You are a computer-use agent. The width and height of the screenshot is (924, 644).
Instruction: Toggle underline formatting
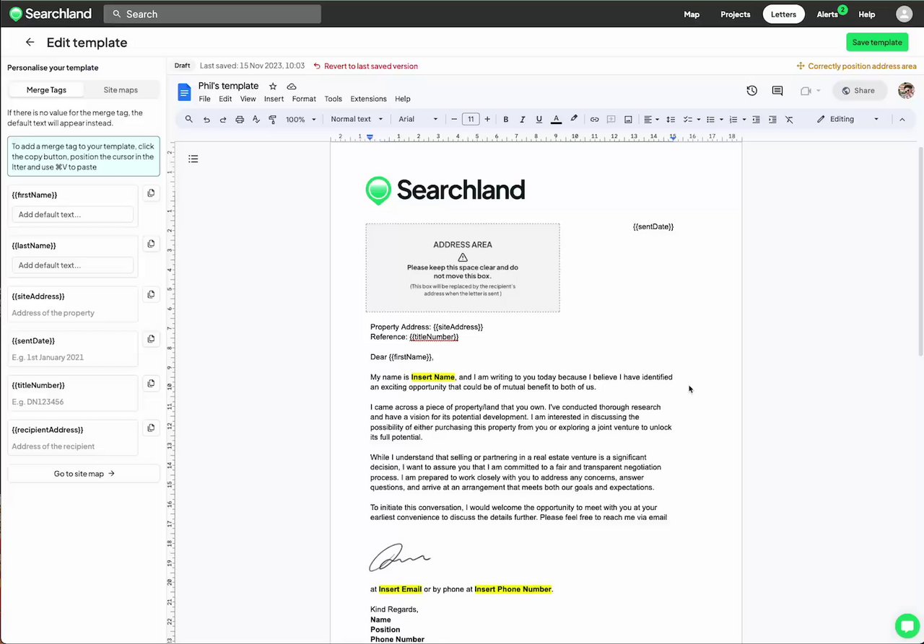coord(539,119)
